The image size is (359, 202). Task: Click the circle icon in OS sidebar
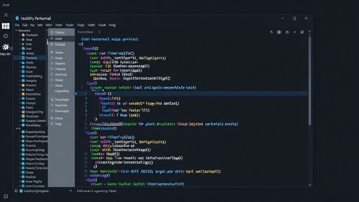(6, 36)
